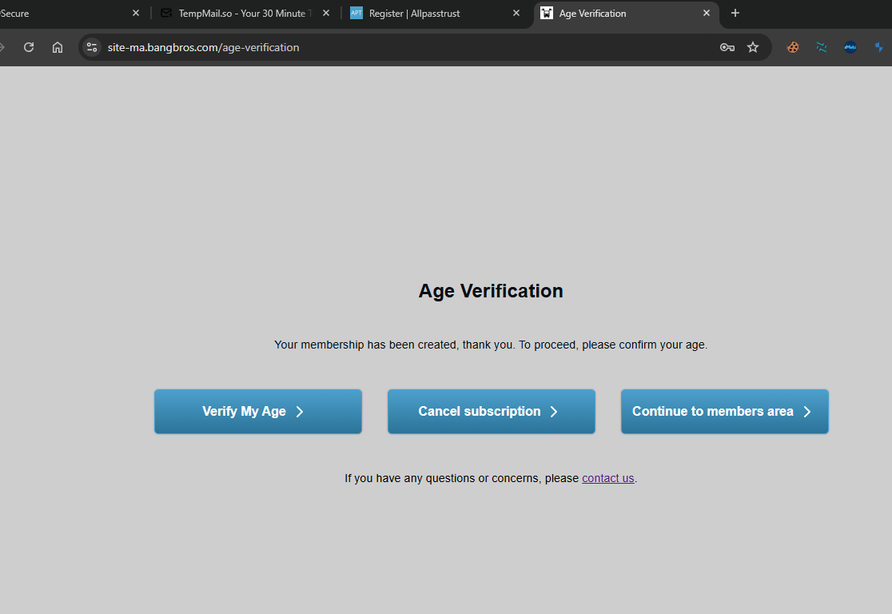Close the TempMail.so tab
This screenshot has width=892, height=614.
pos(326,14)
